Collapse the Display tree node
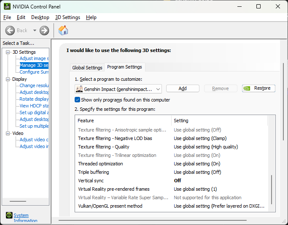The width and height of the screenshot is (288, 225). [x=8, y=79]
